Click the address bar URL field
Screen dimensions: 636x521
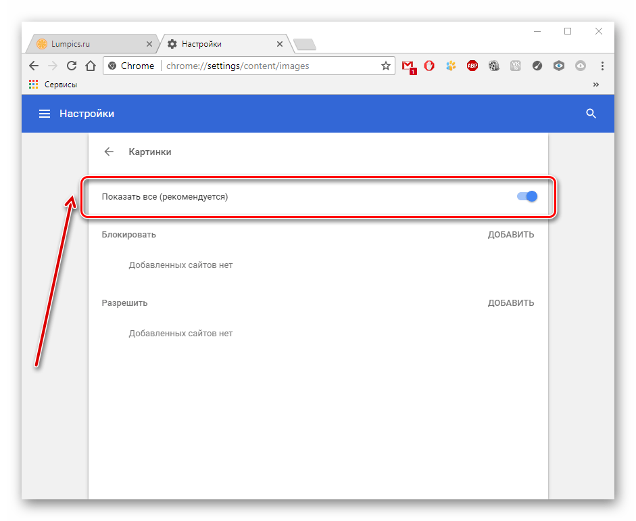click(270, 66)
